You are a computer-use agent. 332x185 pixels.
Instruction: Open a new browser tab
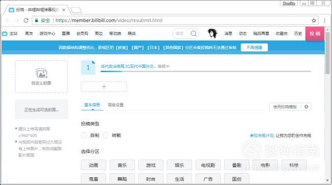(76, 10)
